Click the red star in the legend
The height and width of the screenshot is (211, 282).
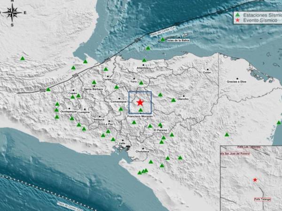tap(238, 20)
